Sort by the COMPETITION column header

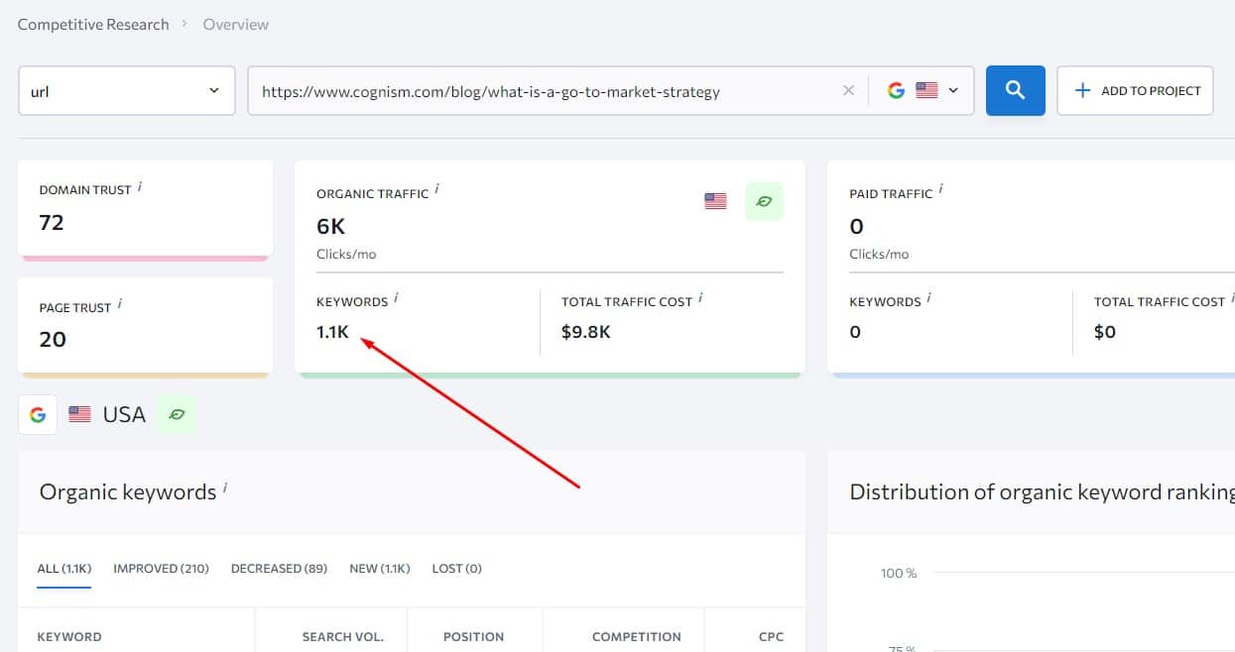637,637
